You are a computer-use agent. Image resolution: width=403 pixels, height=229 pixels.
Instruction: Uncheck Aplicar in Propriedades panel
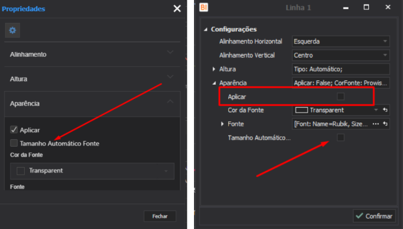(x=14, y=129)
